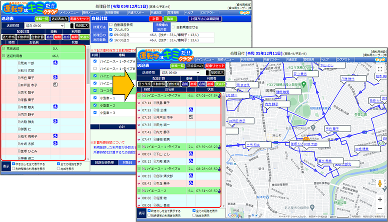The width and height of the screenshot is (388, 222).
Task: Click the red arrow on the 07:42 row
Action: [139, 132]
